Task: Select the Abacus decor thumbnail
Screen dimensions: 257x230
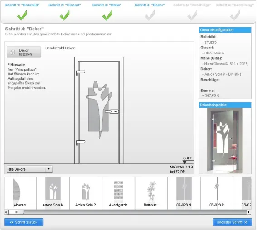Action: [x=20, y=193]
